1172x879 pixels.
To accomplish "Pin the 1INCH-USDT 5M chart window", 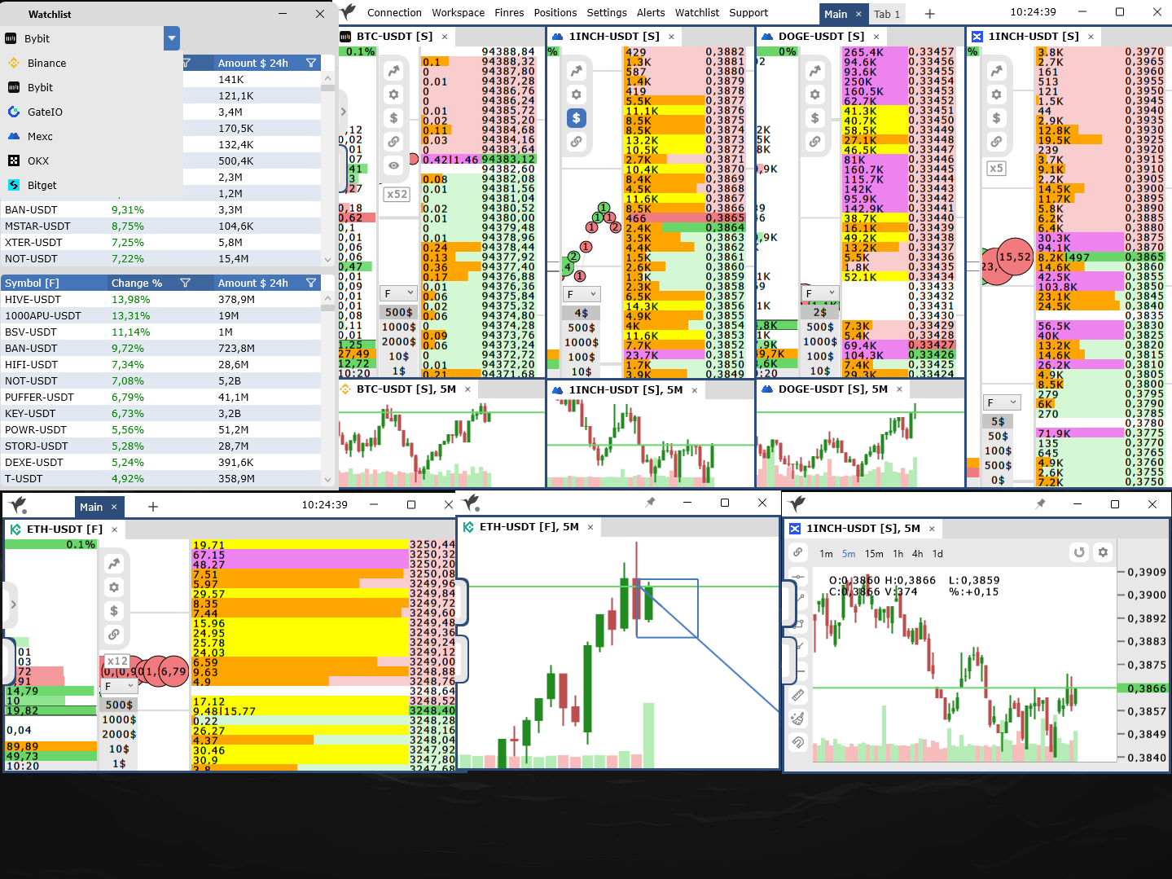I will click(x=1040, y=504).
